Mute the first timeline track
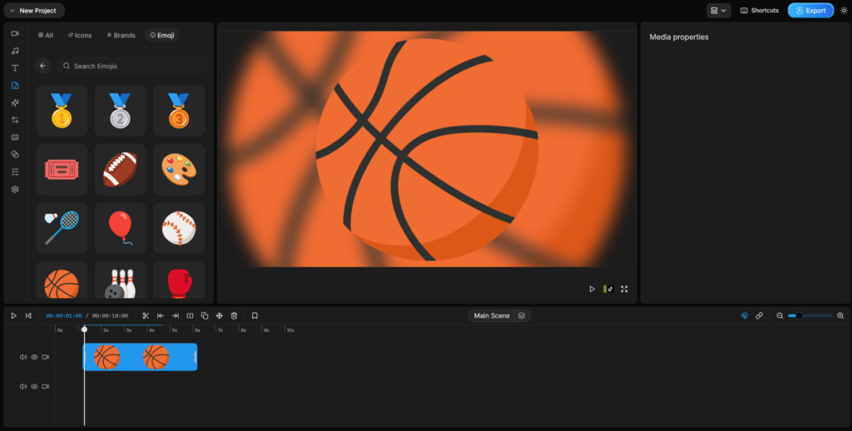The image size is (852, 431). coord(23,357)
